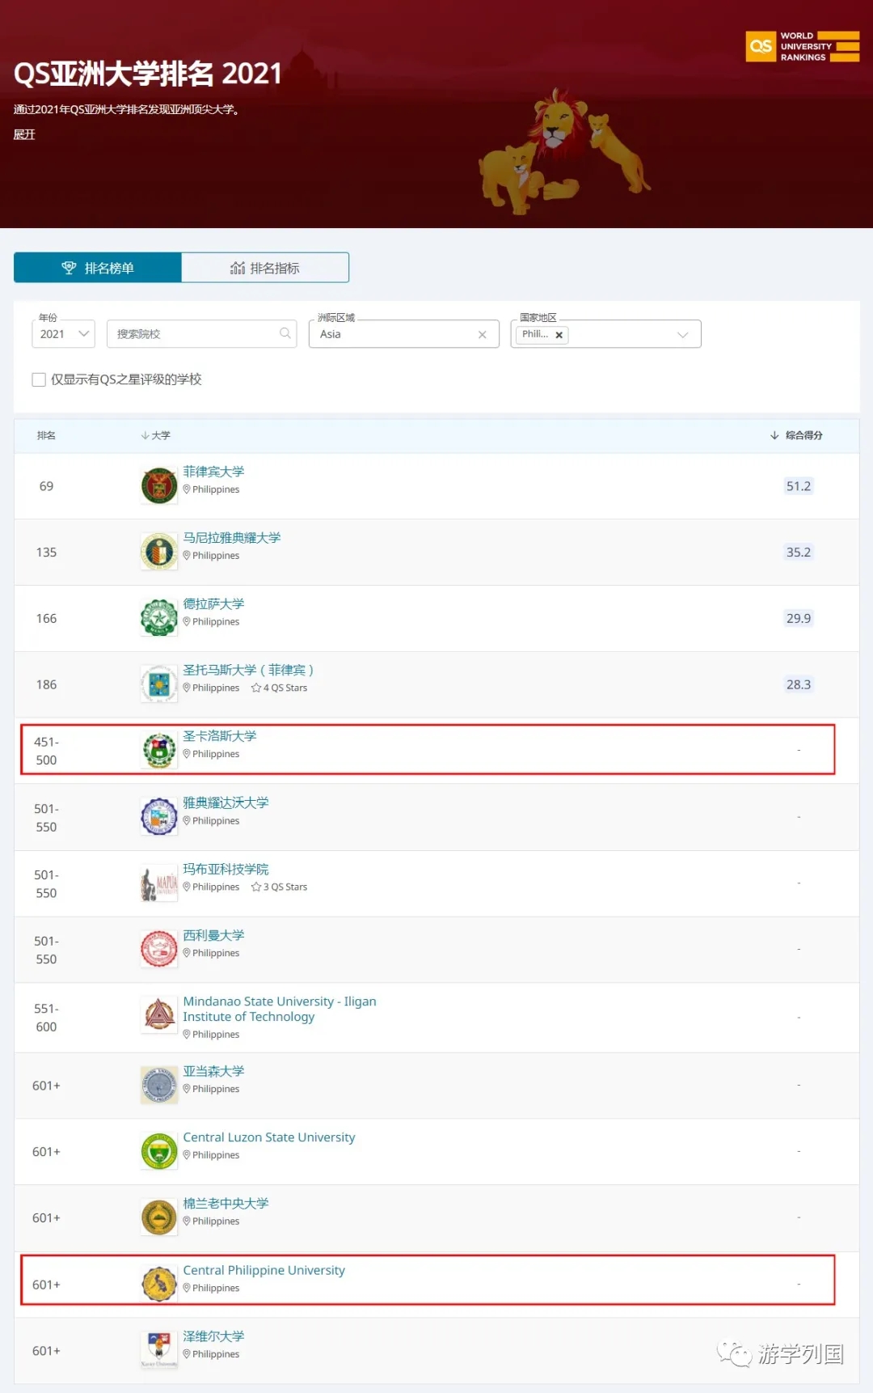This screenshot has height=1393, width=873.
Task: Click score 28.3 value
Action: [x=799, y=685]
